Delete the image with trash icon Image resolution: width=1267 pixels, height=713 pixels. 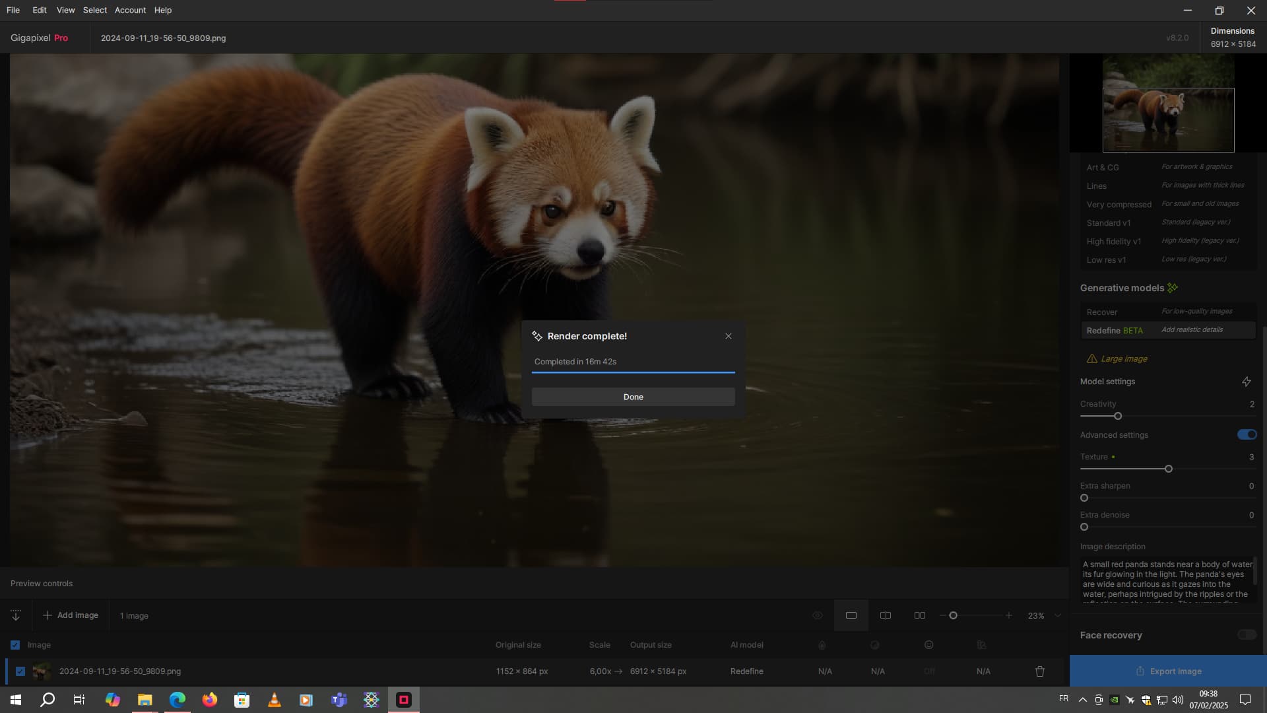(x=1039, y=671)
